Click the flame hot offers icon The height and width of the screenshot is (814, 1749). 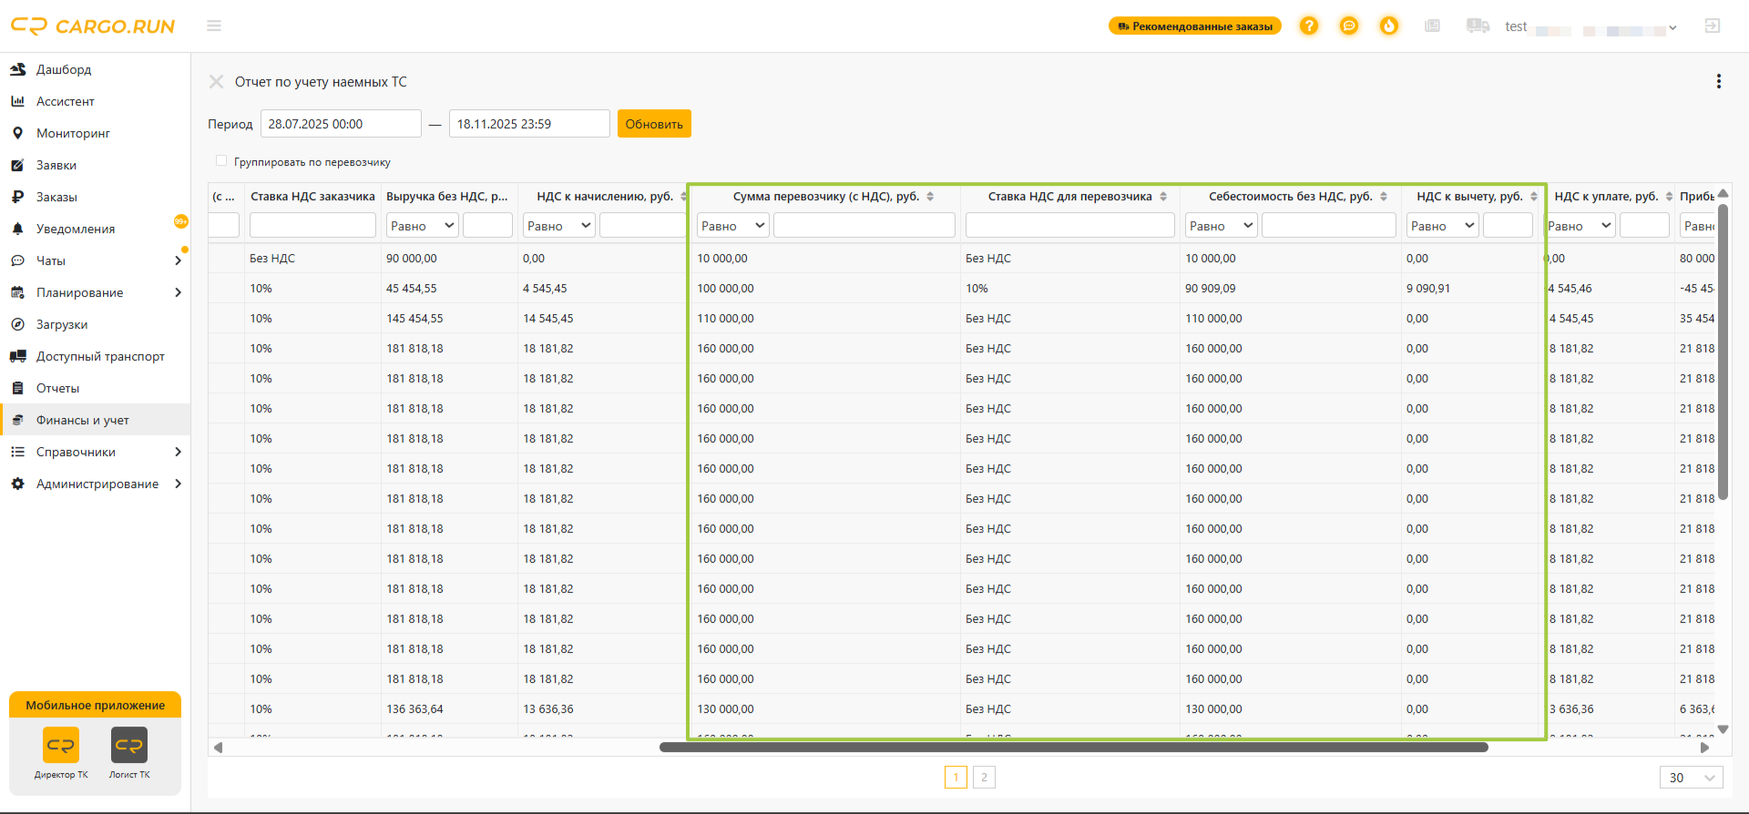(1389, 26)
